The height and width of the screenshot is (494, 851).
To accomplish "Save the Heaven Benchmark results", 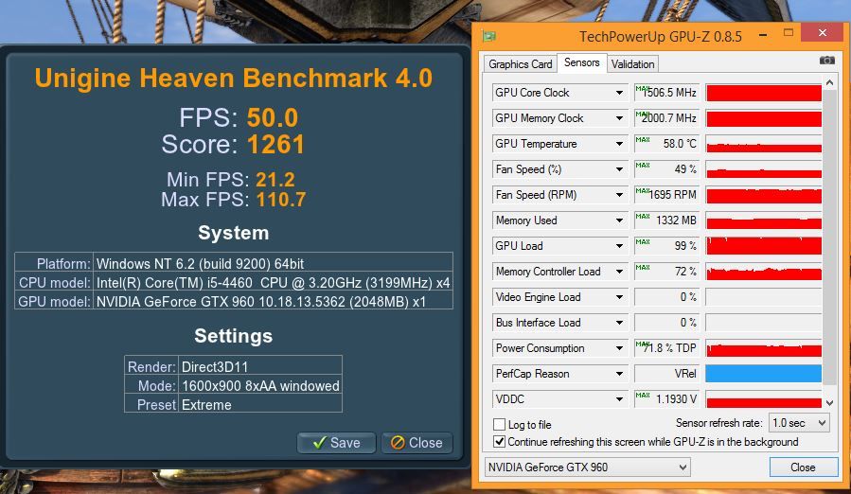I will click(x=336, y=443).
